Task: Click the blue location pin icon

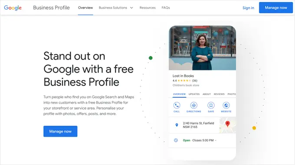Action: coord(177,125)
